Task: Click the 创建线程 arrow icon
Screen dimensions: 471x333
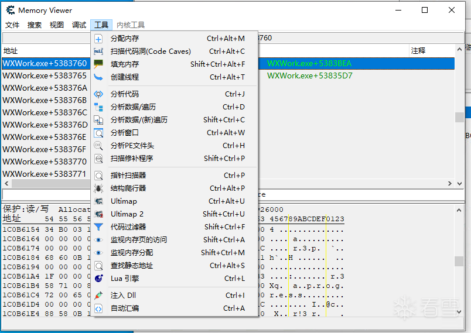Action: (x=98, y=77)
